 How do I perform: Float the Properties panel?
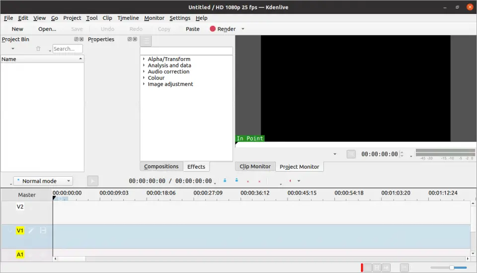click(x=130, y=39)
